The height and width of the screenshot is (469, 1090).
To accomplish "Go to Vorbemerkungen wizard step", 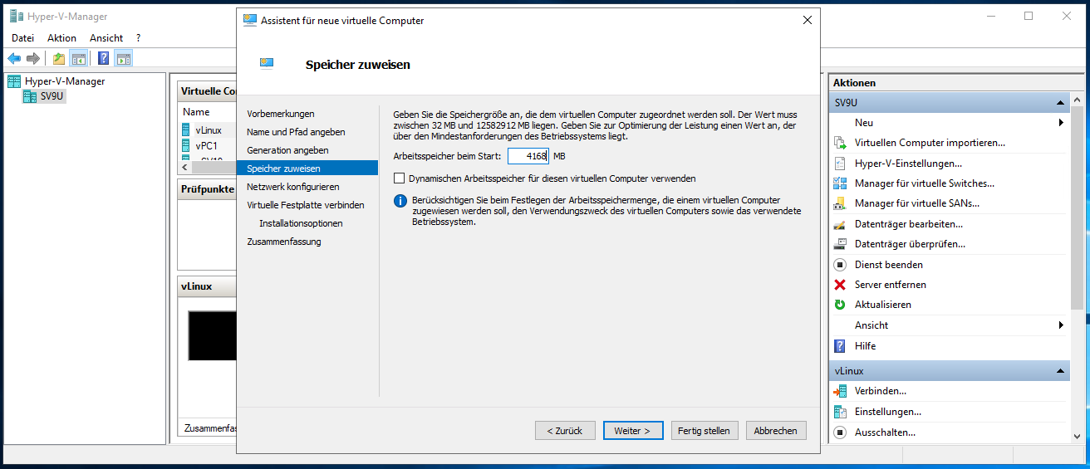I will point(281,114).
